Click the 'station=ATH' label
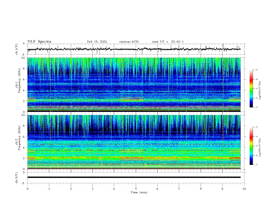Screen dimensions: 275x212 [129, 42]
